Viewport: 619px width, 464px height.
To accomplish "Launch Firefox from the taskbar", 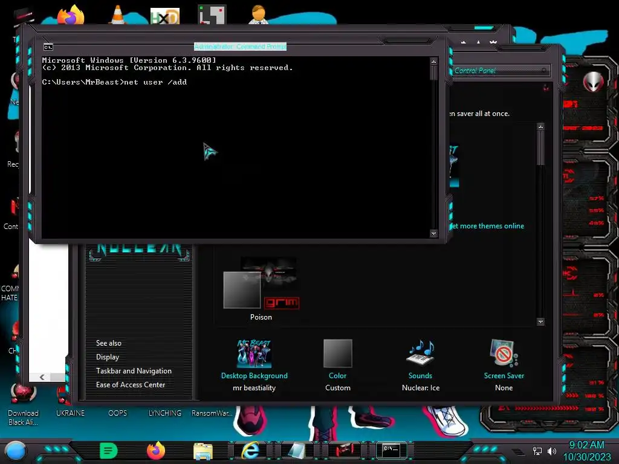I will (x=156, y=451).
